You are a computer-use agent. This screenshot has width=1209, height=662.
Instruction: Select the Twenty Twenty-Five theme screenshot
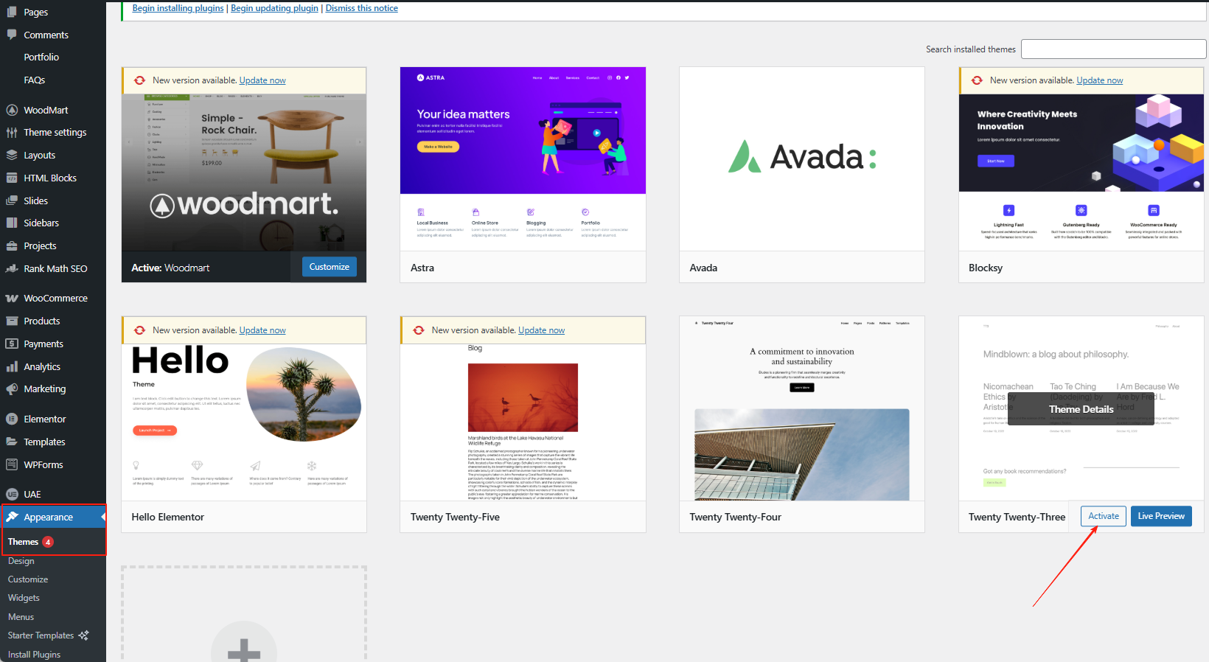(x=523, y=422)
